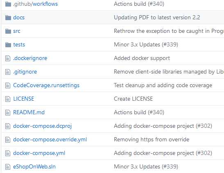Open docker-compose.override.yml file
Screen dimensions: 224x173
(x=50, y=140)
